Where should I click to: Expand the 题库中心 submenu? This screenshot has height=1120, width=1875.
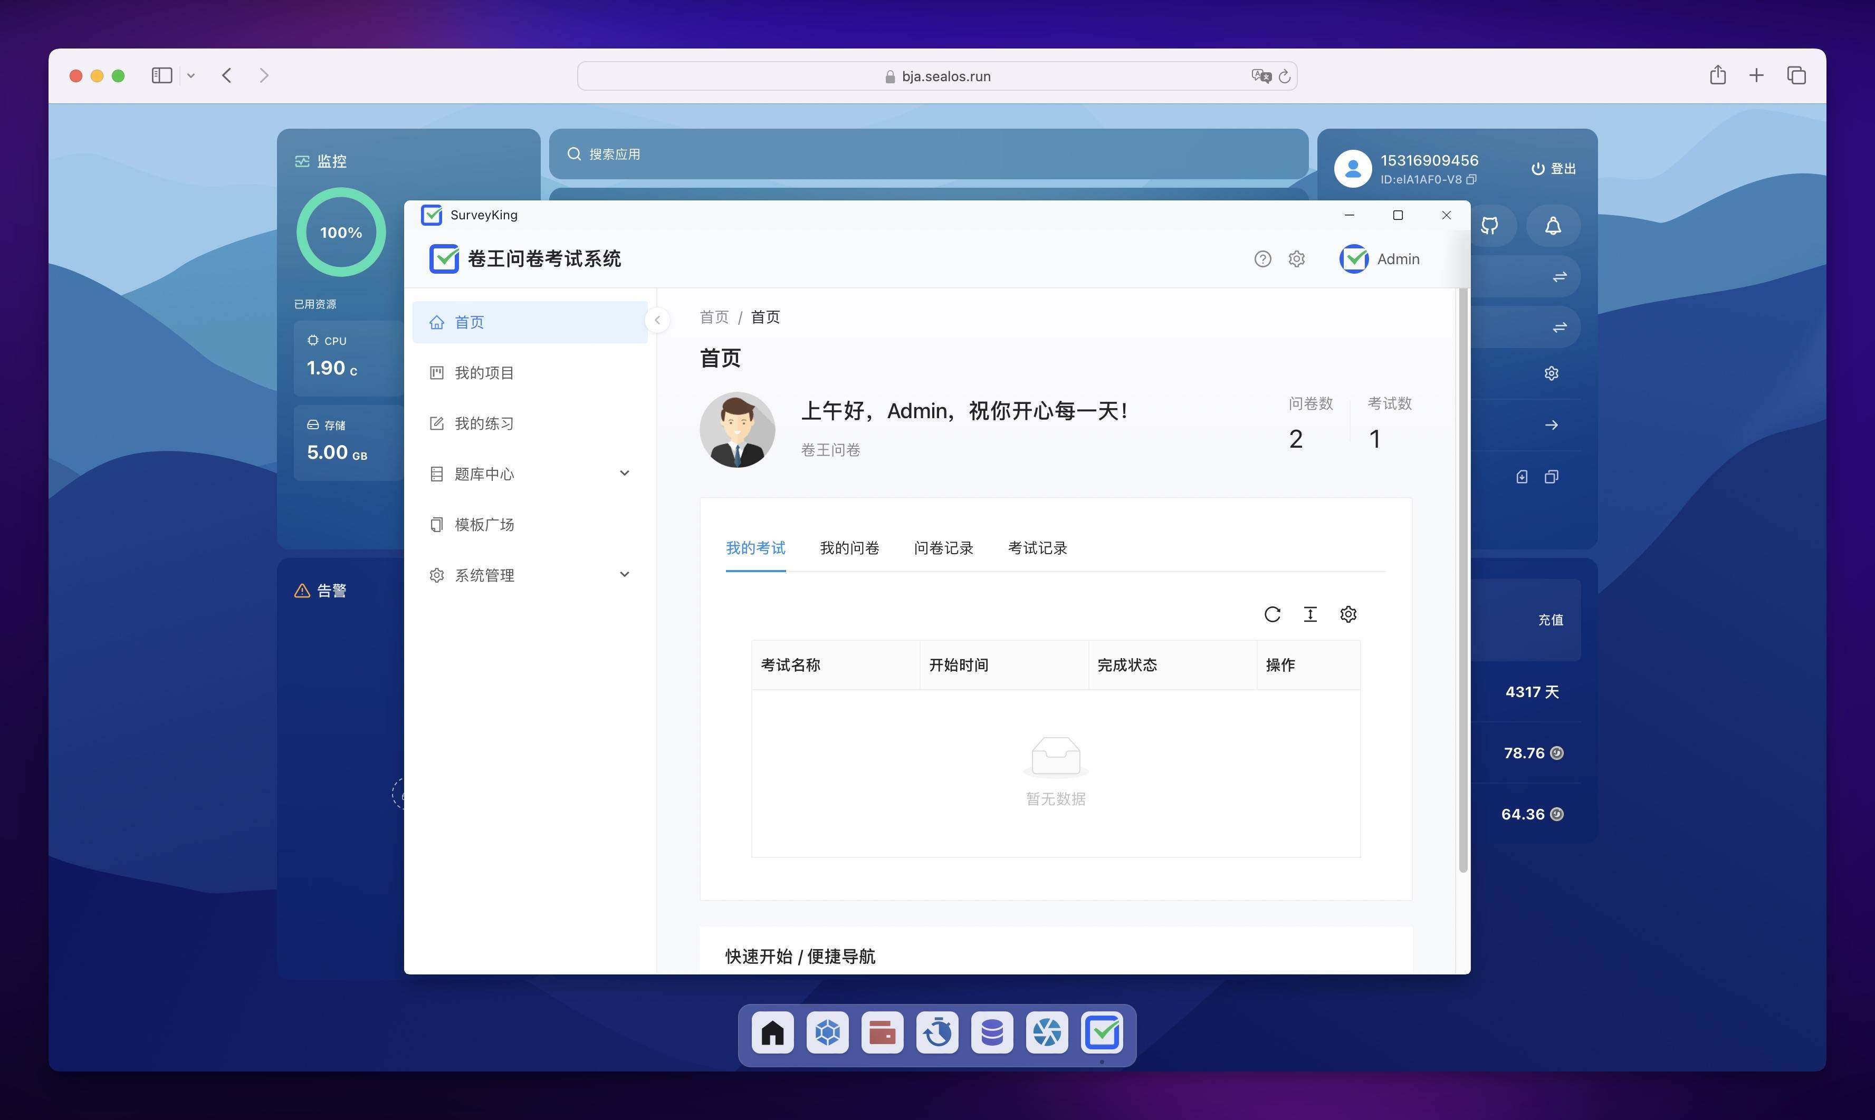tap(529, 474)
